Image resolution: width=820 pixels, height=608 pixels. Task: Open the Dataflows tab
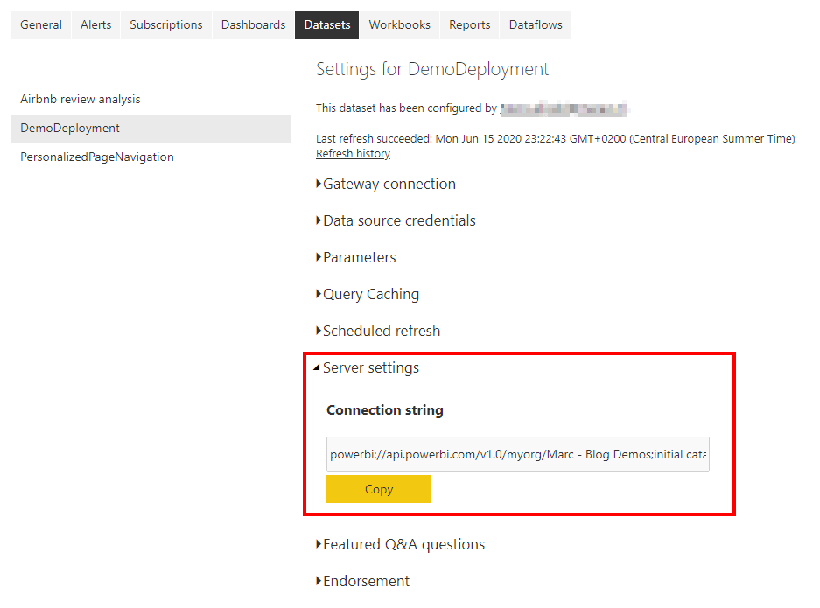536,24
